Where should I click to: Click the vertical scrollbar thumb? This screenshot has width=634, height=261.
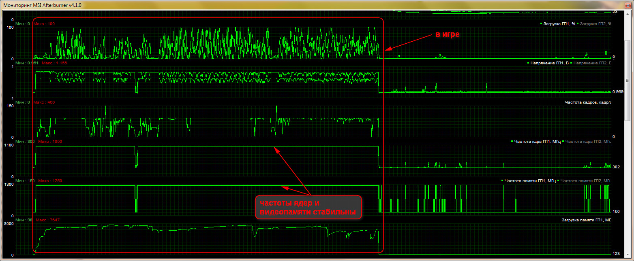click(x=628, y=81)
